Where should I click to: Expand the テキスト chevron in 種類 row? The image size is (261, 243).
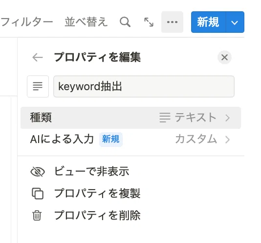point(228,118)
